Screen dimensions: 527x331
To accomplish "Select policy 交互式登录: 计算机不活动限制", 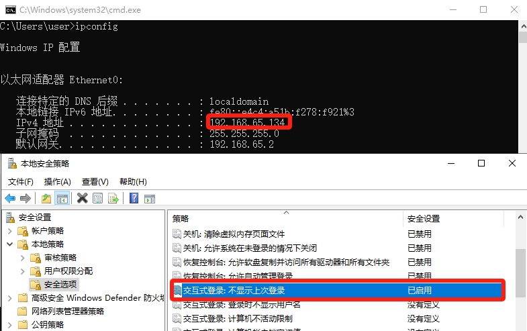I will (238, 318).
